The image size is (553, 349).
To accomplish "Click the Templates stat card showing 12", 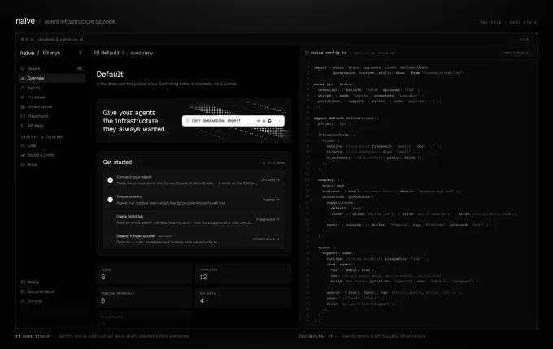I will [242, 274].
